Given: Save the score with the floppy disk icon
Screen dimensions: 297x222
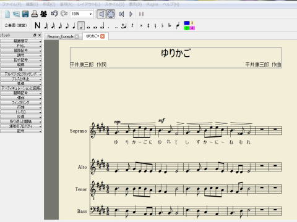Looking at the screenshot, I should [25, 14].
